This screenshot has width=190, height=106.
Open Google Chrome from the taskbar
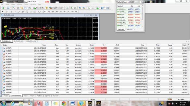(64, 103)
